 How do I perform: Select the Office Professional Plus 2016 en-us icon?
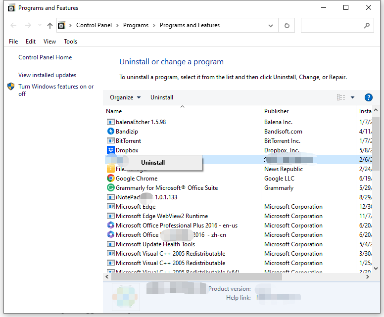111,225
